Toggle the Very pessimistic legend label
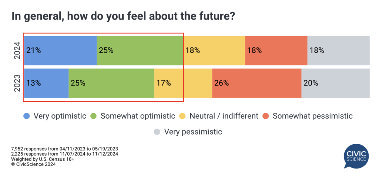Viewport: 379px width, 177px height. (x=193, y=132)
